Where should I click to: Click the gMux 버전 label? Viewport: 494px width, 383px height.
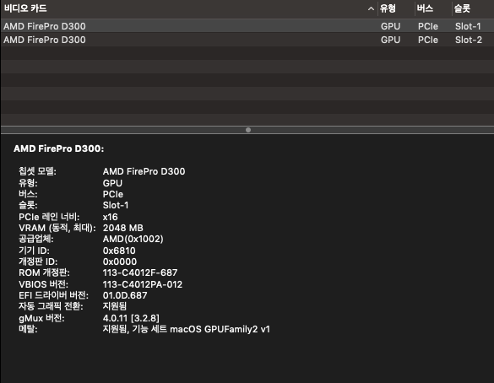pos(41,318)
